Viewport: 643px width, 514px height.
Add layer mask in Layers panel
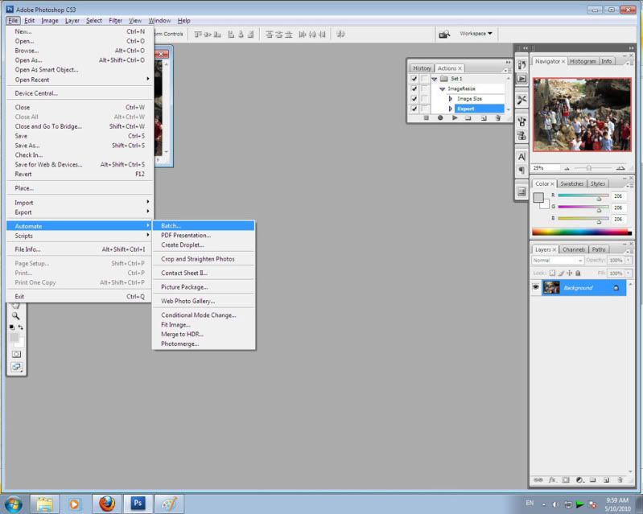(x=566, y=479)
